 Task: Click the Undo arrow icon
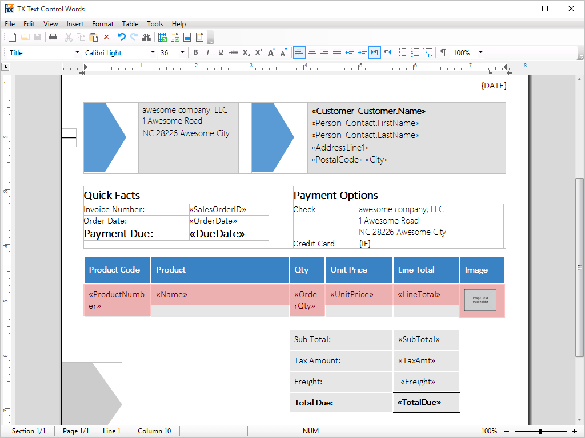(x=121, y=37)
